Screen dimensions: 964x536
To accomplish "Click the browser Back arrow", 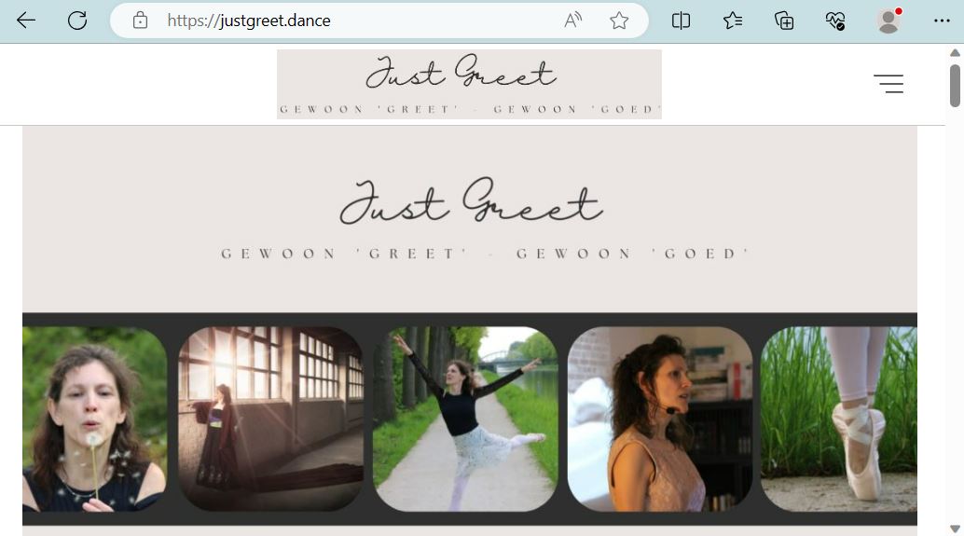I will point(26,21).
